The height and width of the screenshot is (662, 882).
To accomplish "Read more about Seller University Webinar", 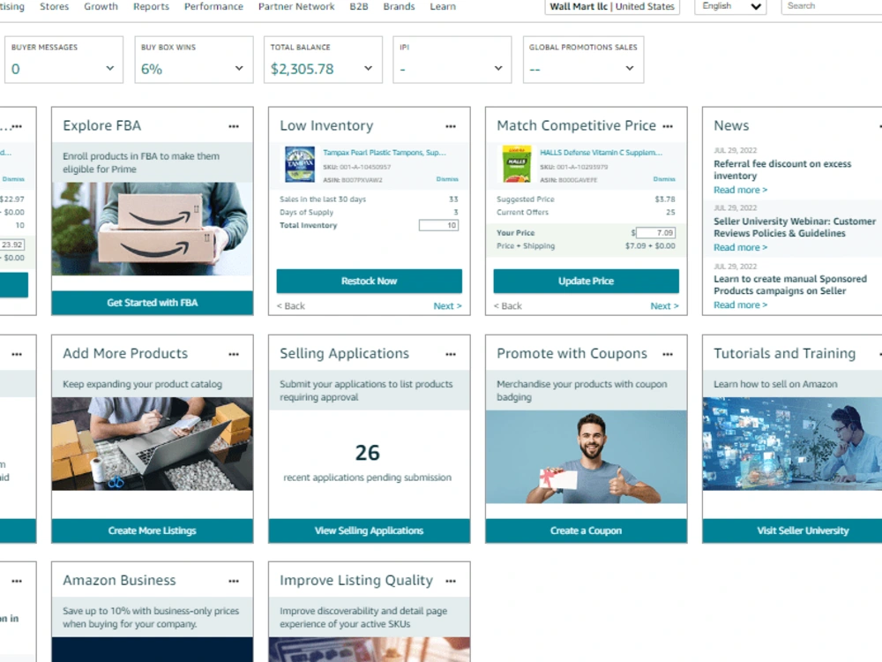I will pyautogui.click(x=740, y=248).
